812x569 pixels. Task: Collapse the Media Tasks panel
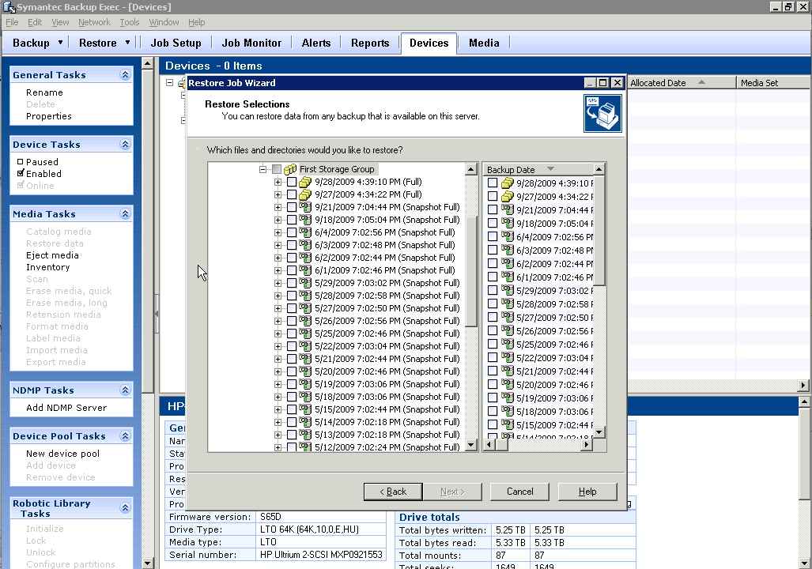coord(125,214)
